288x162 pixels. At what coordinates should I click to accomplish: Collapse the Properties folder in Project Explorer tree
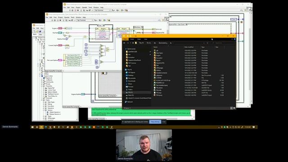pyautogui.click(x=42, y=86)
